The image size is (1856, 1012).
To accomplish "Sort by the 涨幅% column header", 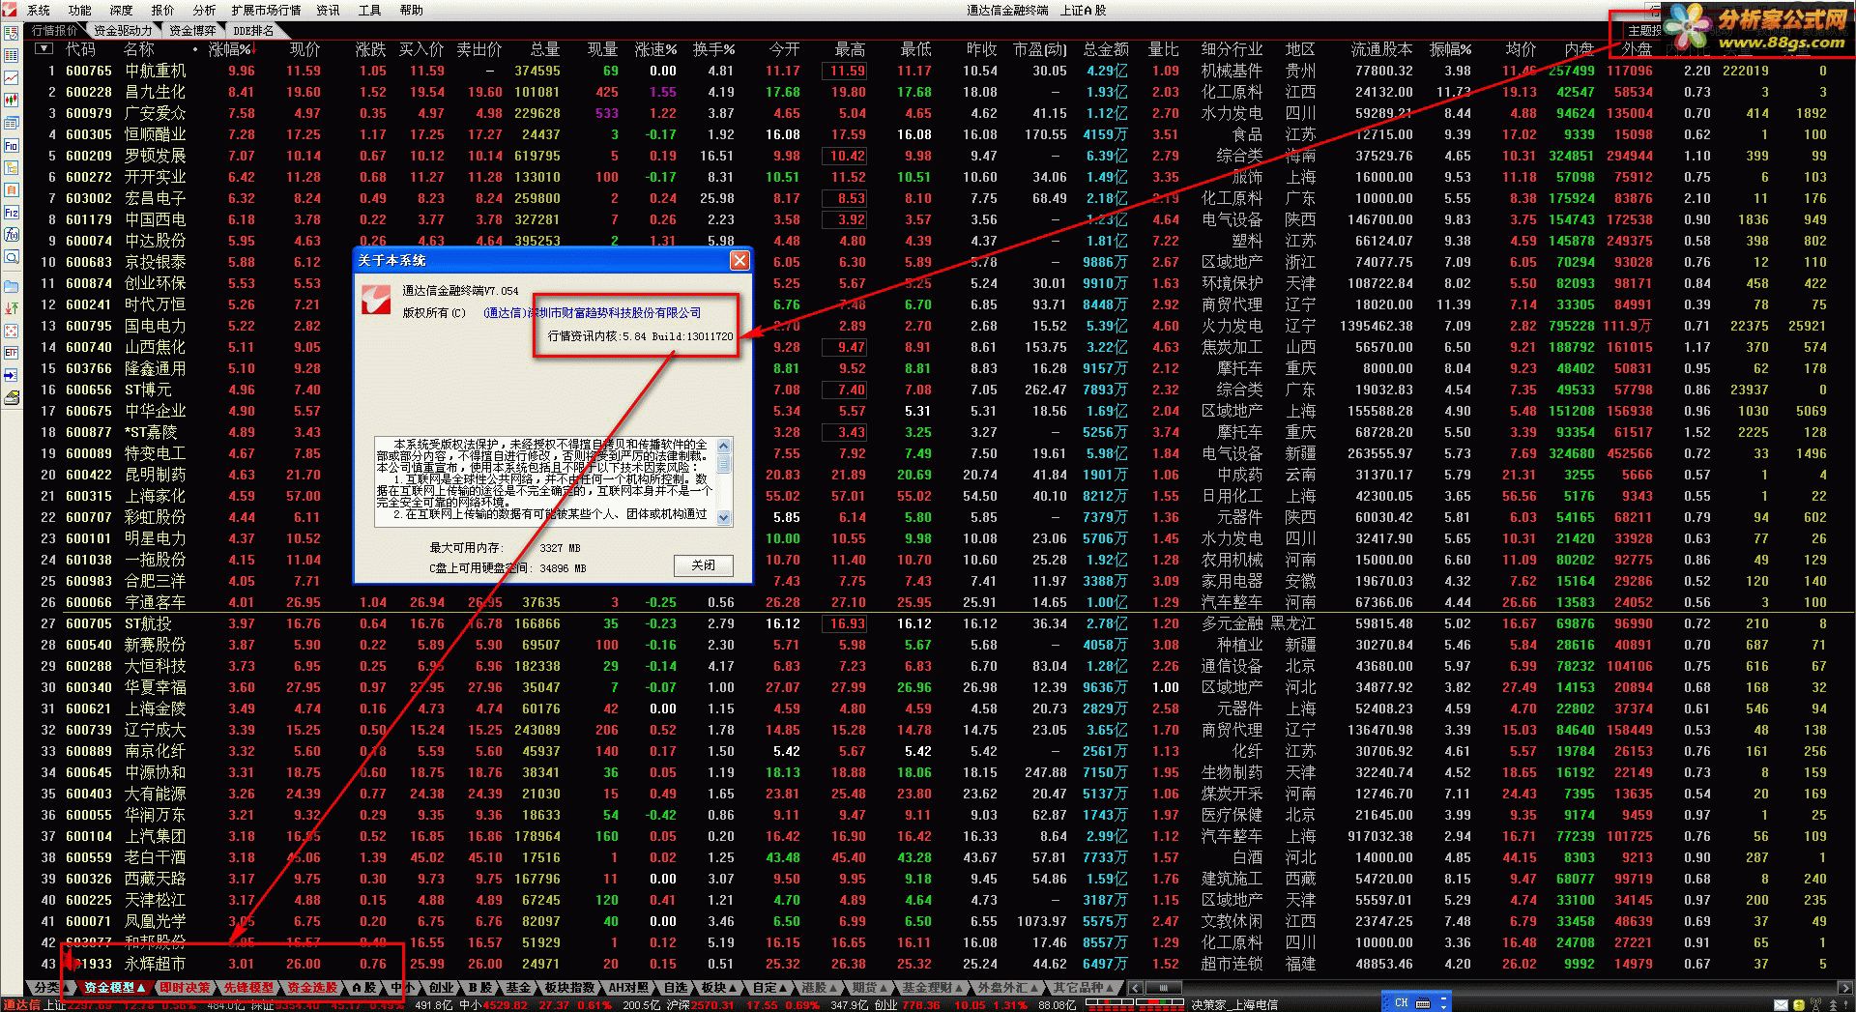I will pos(230,48).
